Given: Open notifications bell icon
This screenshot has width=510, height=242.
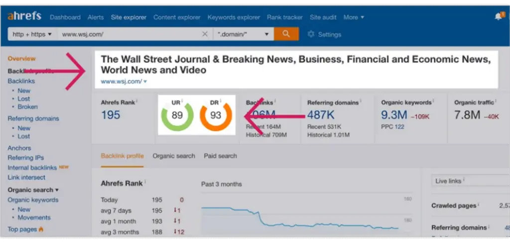Looking at the screenshot, I should pos(498,16).
